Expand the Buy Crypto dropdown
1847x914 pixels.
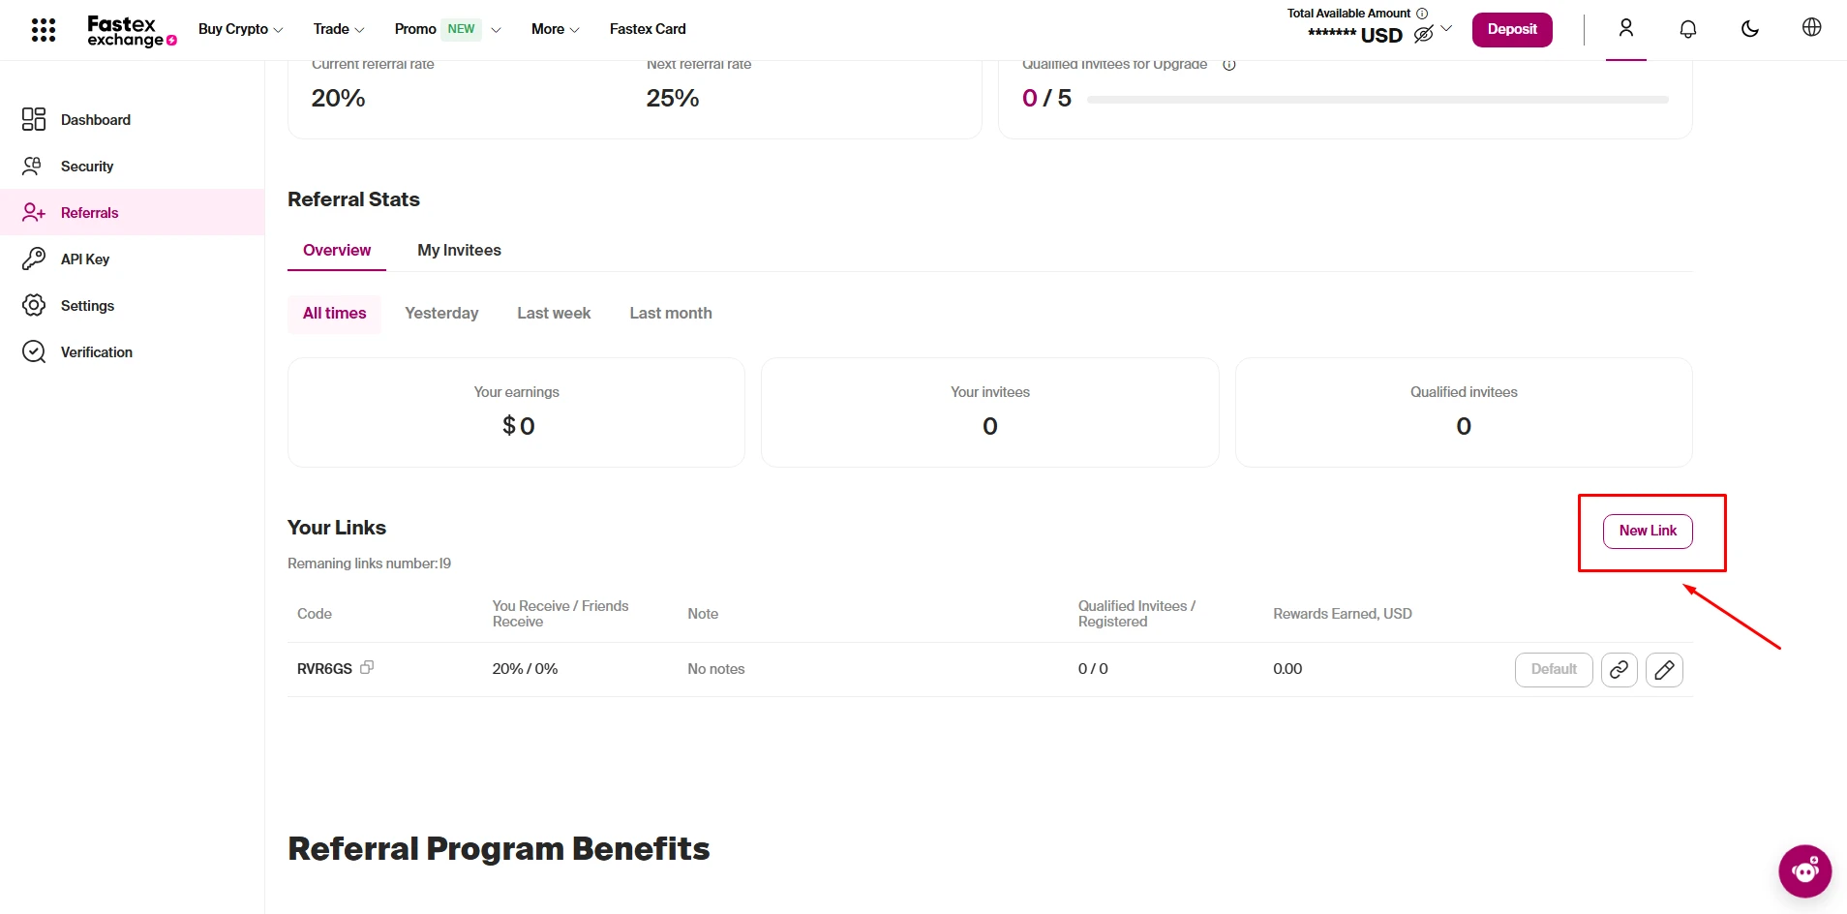(x=240, y=29)
